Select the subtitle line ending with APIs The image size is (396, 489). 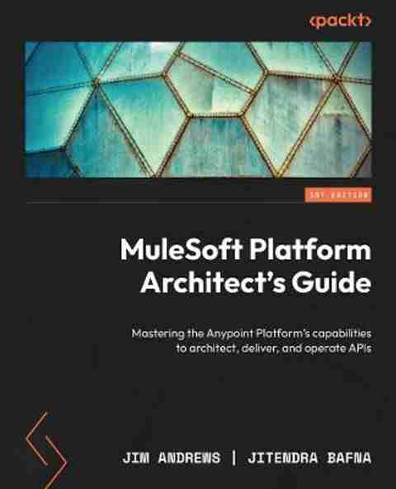click(x=274, y=348)
